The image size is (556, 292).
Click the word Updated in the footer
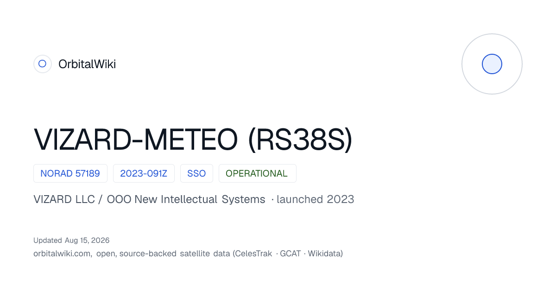[x=48, y=241]
